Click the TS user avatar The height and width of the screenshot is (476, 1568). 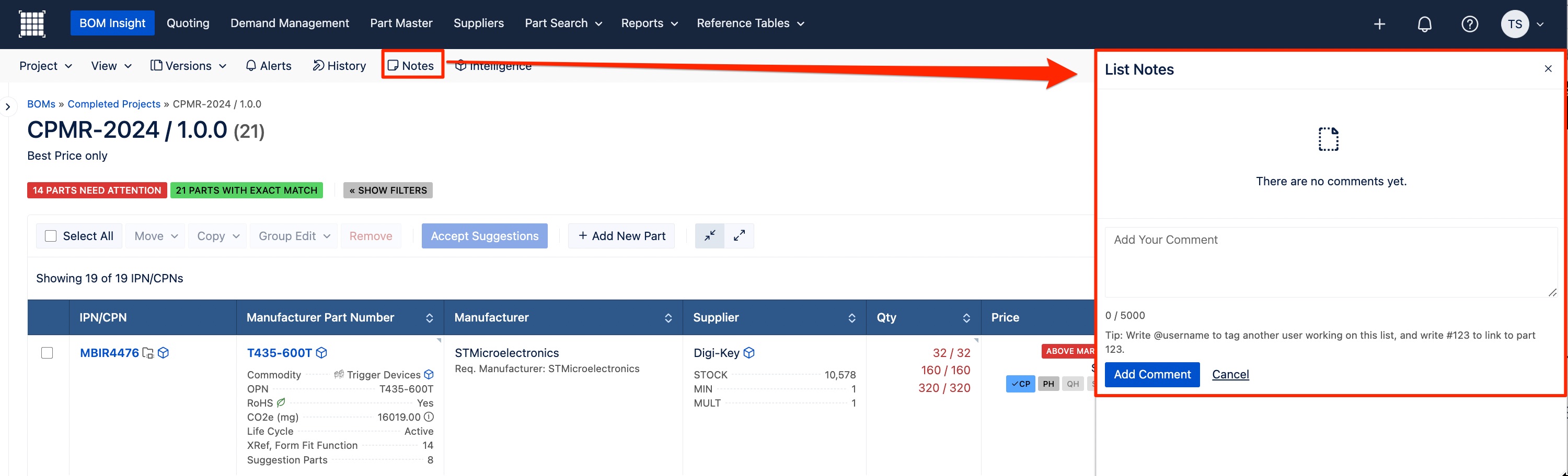[1515, 25]
